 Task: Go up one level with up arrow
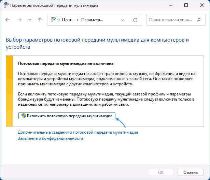(40, 20)
